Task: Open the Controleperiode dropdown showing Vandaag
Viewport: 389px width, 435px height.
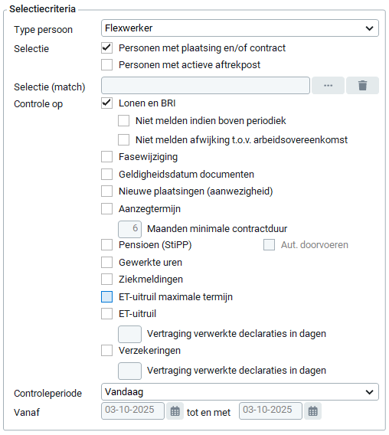Action: pos(240,391)
